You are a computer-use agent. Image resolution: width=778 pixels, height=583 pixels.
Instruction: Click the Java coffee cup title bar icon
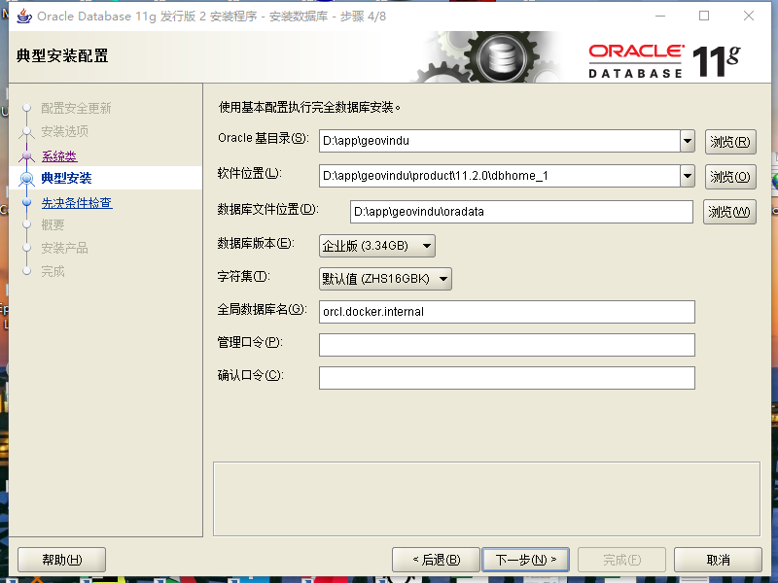click(24, 17)
